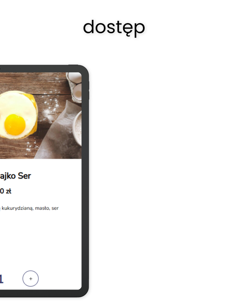Click the flour bowl in the photo
This screenshot has width=228, height=304.
77,128
